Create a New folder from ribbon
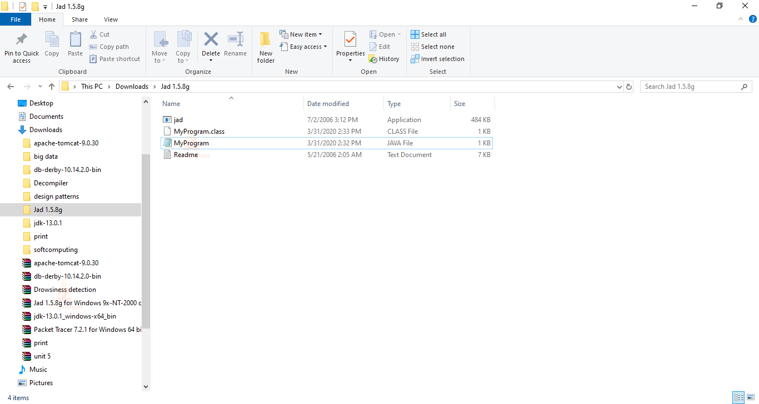 click(266, 47)
